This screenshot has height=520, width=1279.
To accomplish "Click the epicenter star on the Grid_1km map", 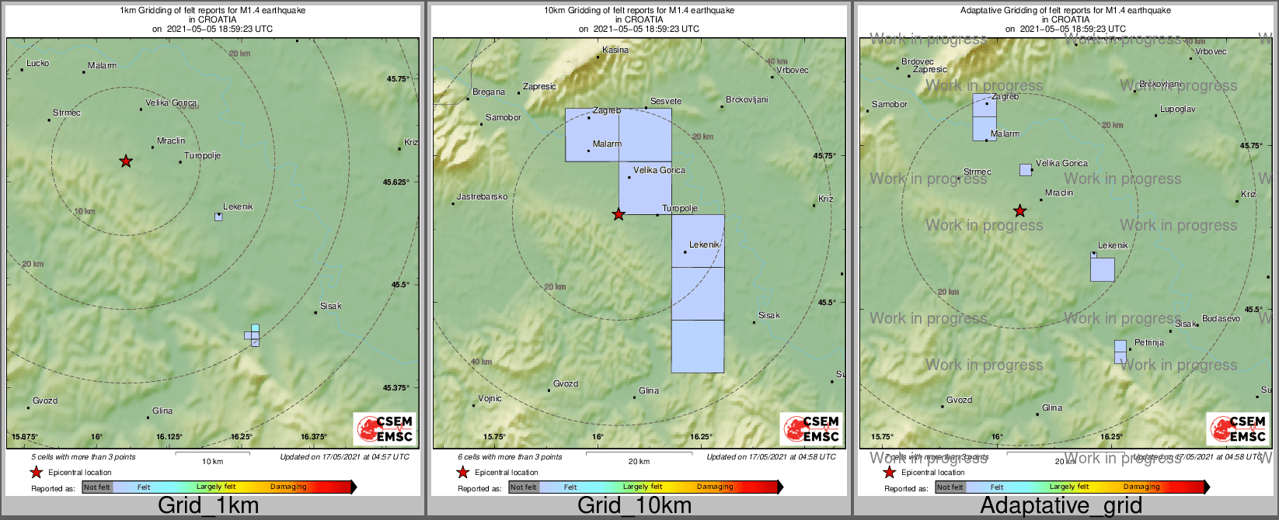I will (126, 161).
